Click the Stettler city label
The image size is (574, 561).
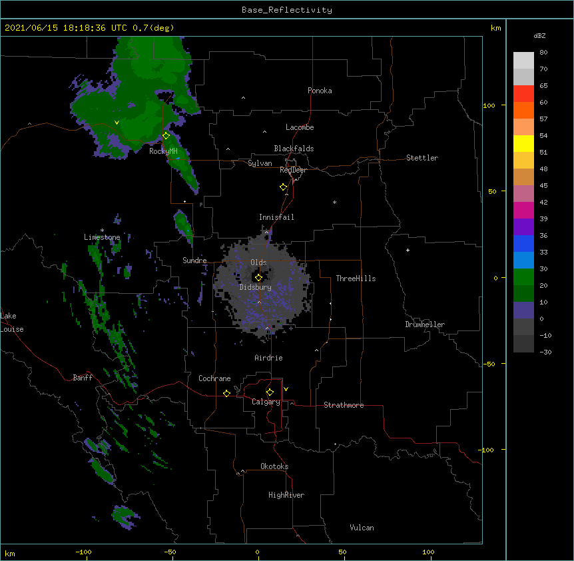(422, 158)
